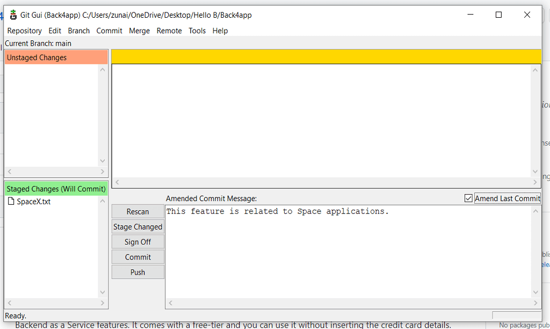
Task: Open the Help menu
Action: (x=220, y=31)
